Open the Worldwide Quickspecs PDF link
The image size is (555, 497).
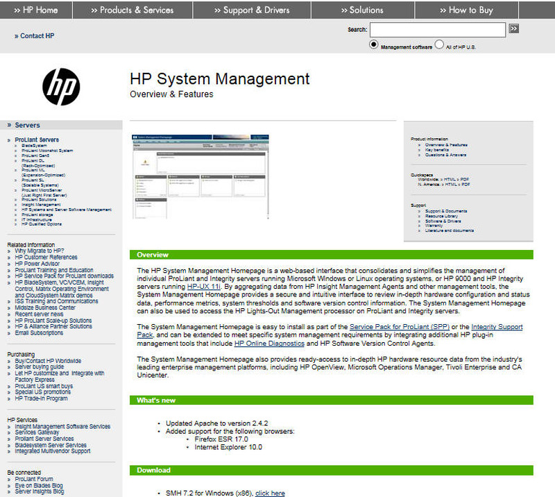point(464,179)
